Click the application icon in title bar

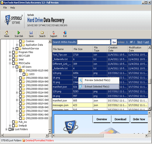click(2, 2)
